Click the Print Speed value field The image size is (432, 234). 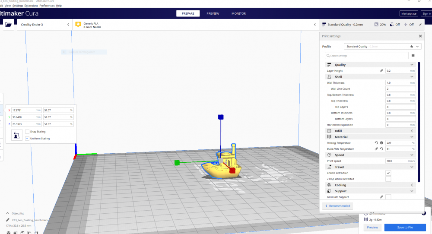[400, 161]
